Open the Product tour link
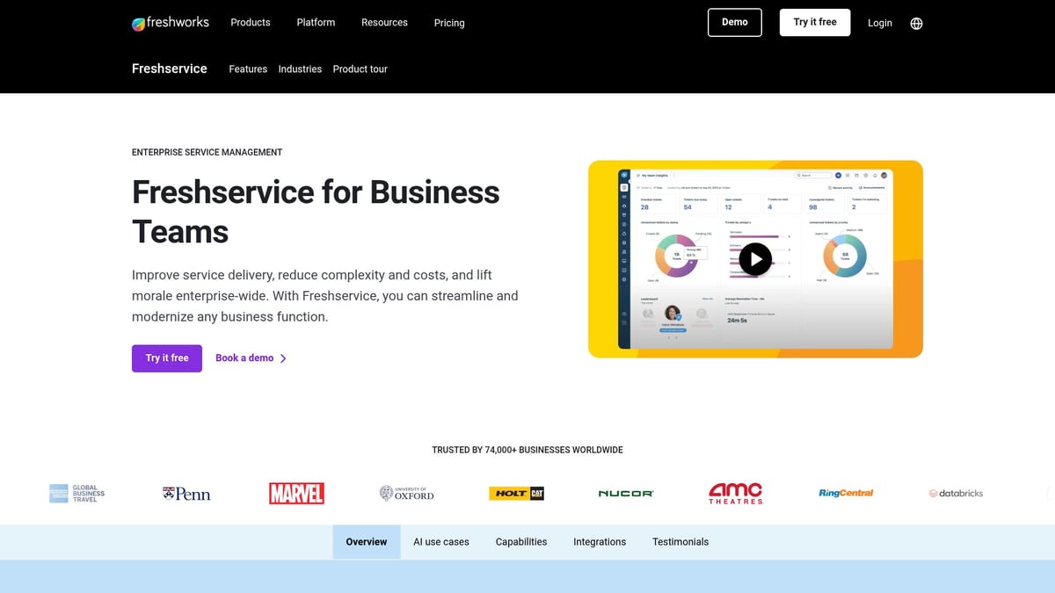 [360, 69]
